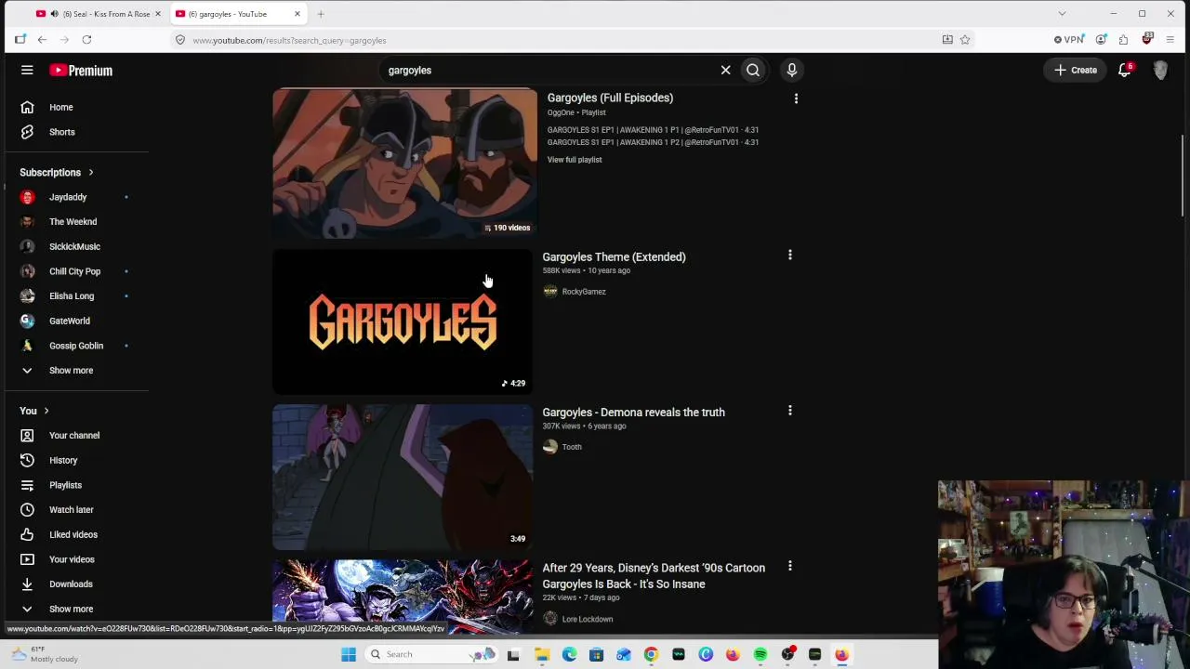Mute audio on Seal tab speaker icon
The height and width of the screenshot is (669, 1190).
click(54, 14)
